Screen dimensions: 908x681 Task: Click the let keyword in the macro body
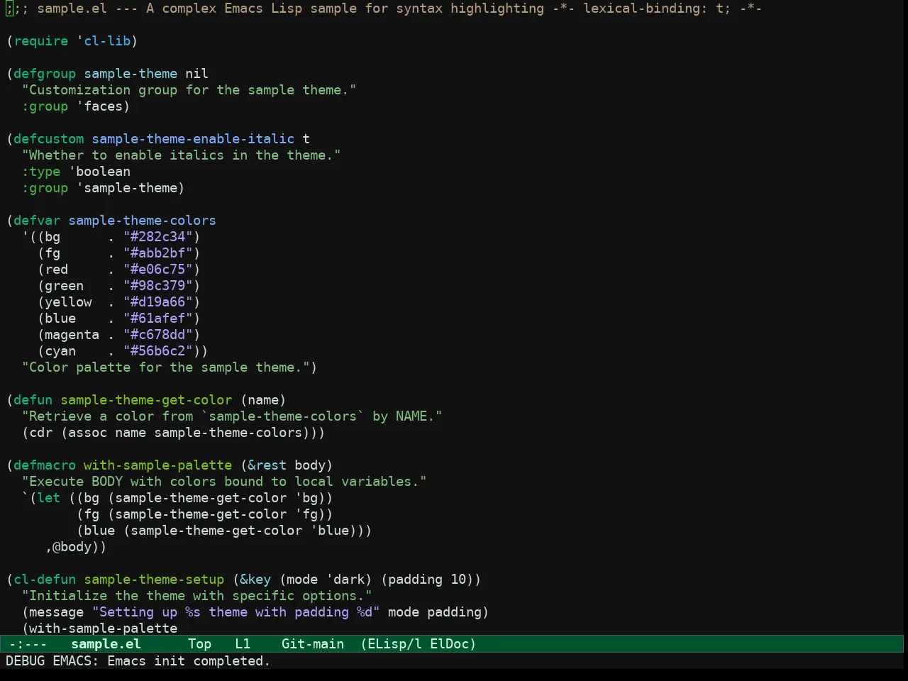(x=48, y=498)
